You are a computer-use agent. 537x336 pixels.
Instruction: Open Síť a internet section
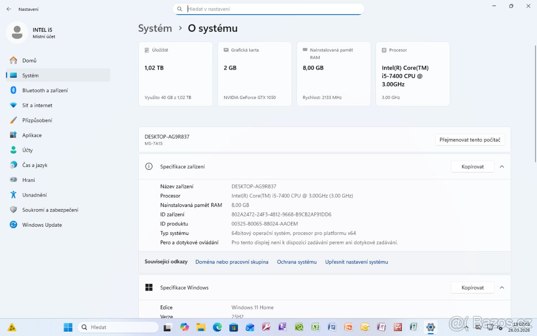[37, 105]
